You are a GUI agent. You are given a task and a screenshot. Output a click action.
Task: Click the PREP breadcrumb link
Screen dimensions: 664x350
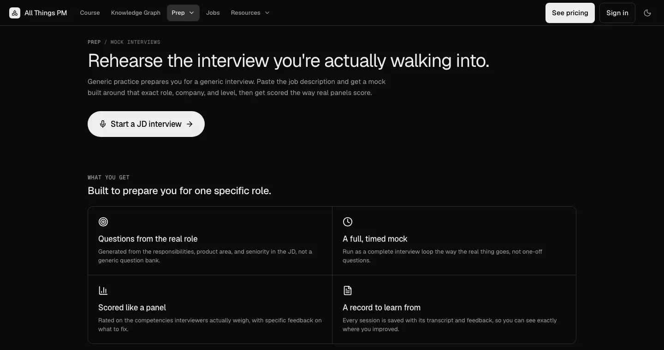pos(94,42)
